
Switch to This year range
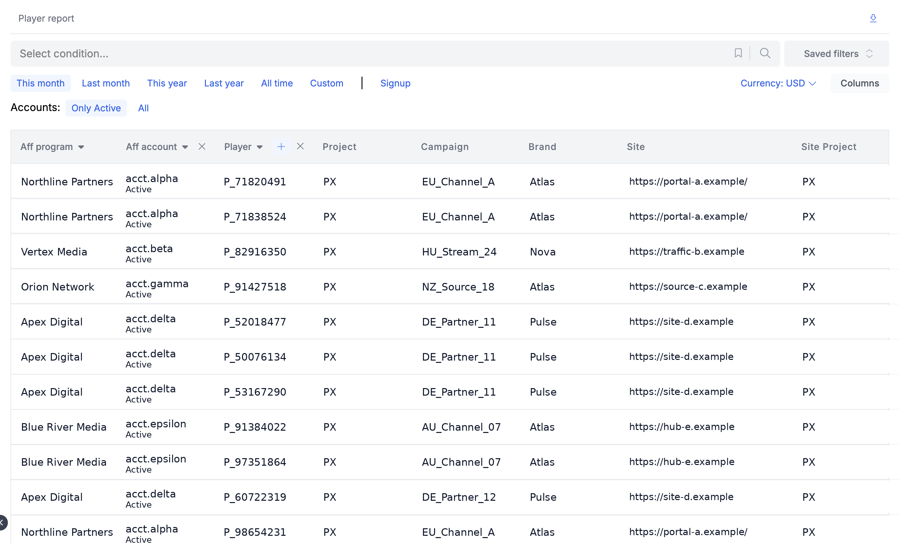pyautogui.click(x=167, y=83)
